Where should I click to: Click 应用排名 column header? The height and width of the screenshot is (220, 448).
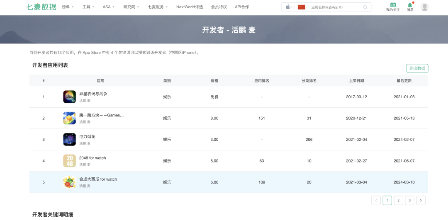coord(262,81)
